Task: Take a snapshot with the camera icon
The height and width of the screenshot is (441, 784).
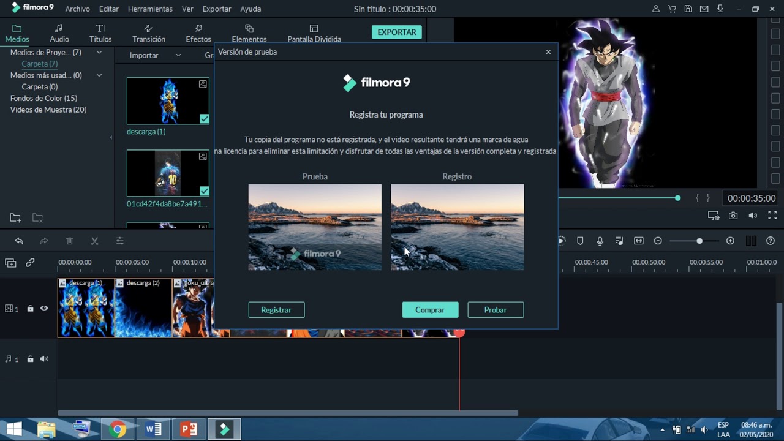Action: pos(733,216)
